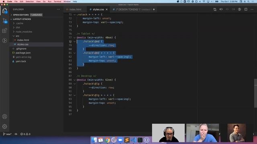Click the Spotlight search icon in menu bar
This screenshot has height=144, width=257.
point(249,2)
